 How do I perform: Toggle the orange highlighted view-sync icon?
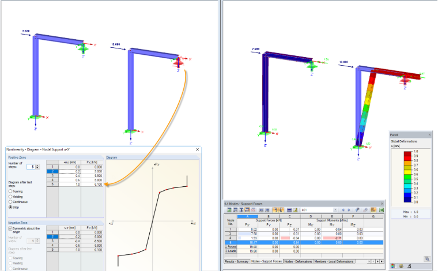pos(373,210)
